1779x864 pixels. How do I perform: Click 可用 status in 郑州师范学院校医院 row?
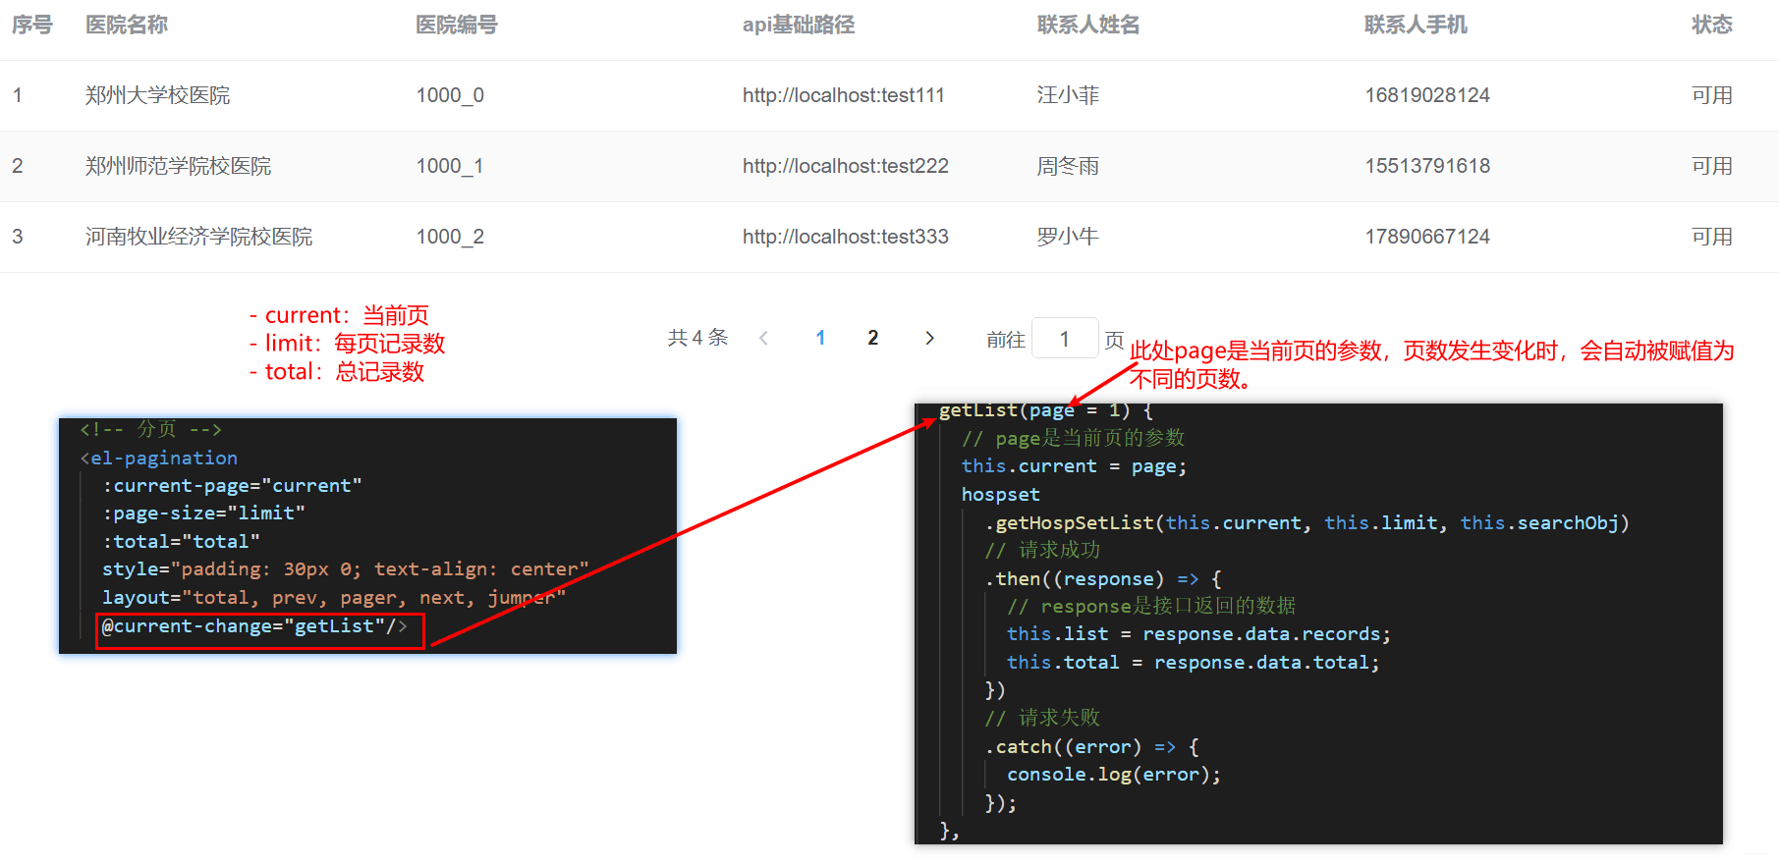(1712, 166)
